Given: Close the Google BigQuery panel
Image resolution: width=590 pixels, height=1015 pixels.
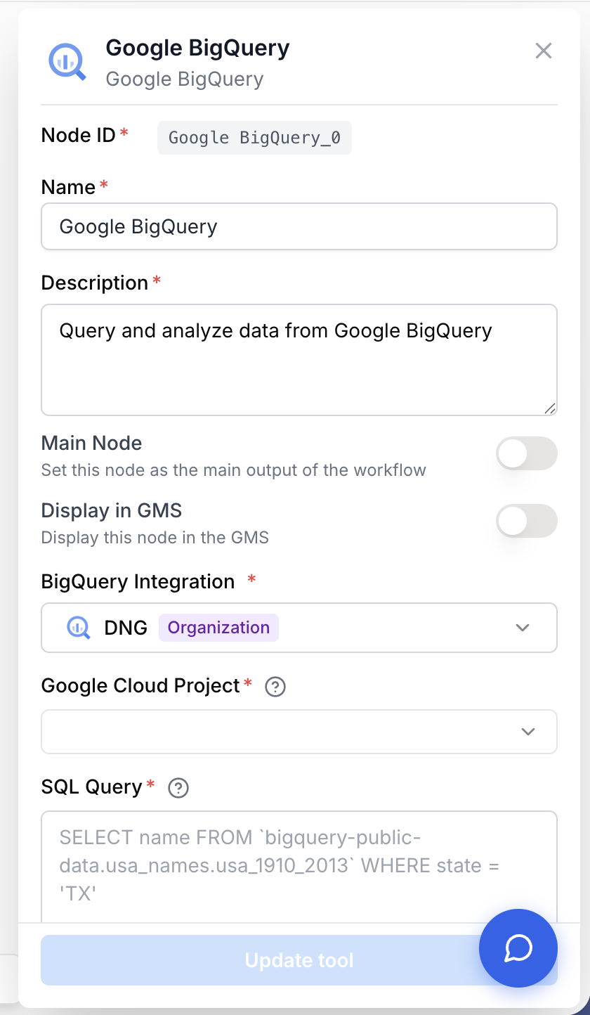Looking at the screenshot, I should point(544,51).
